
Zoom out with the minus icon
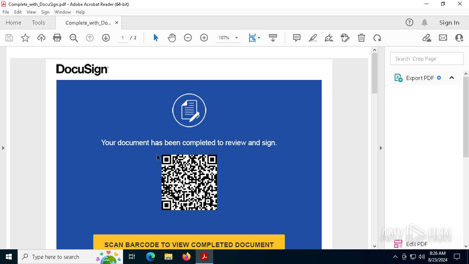tap(188, 38)
